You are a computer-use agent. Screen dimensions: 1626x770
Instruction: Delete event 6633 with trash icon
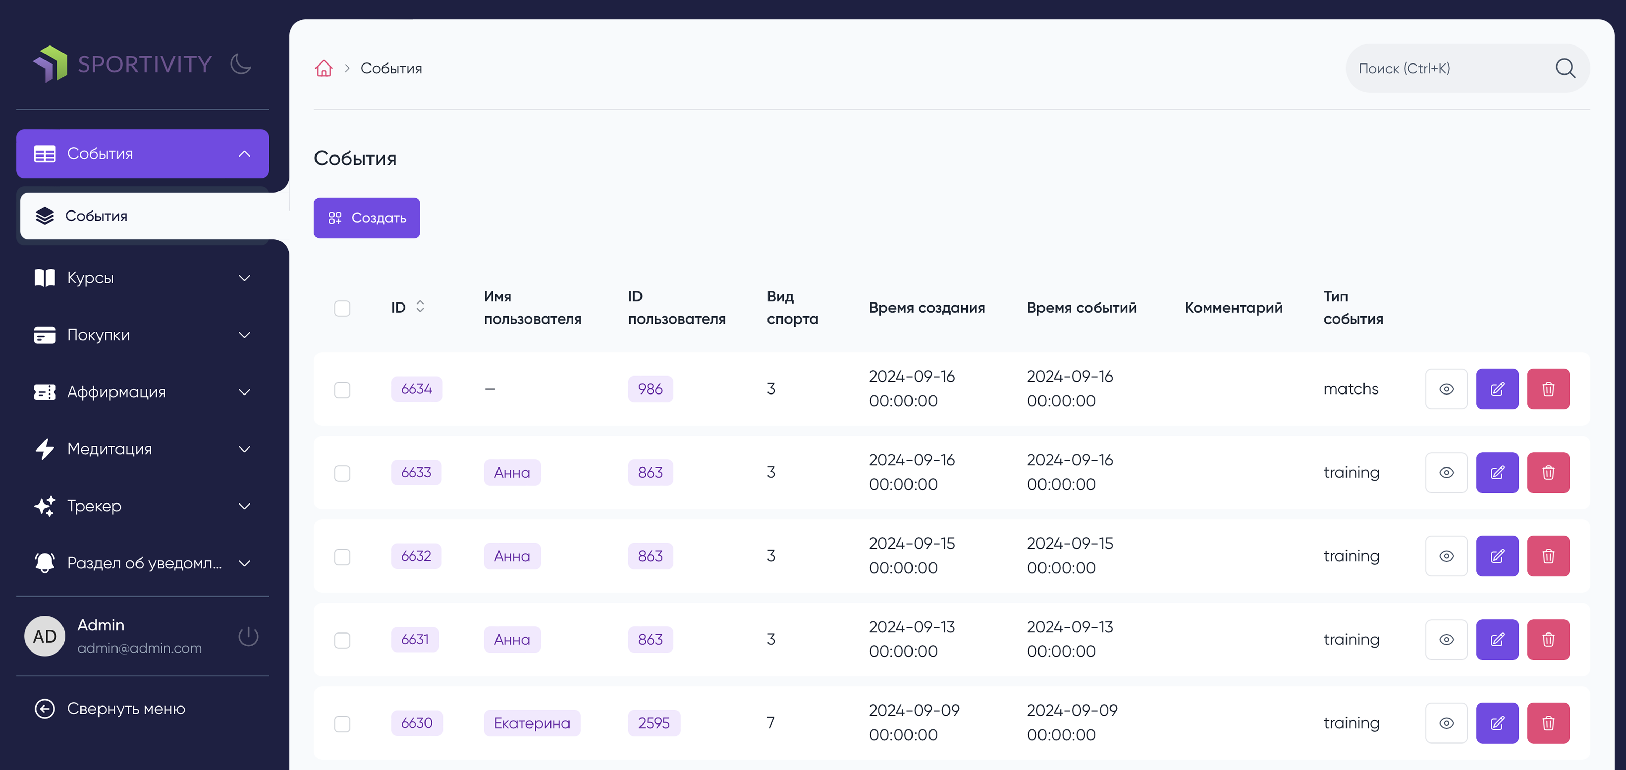(1548, 472)
